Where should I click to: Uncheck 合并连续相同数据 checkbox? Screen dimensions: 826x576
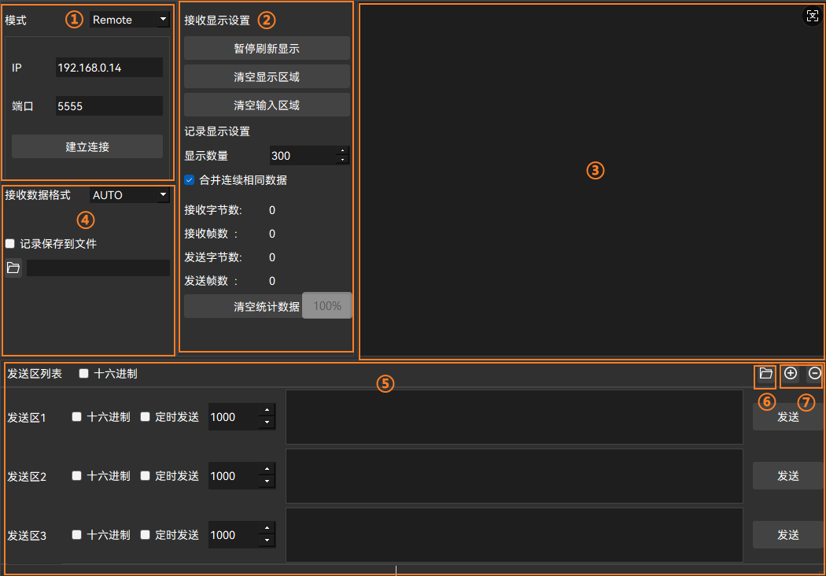189,180
